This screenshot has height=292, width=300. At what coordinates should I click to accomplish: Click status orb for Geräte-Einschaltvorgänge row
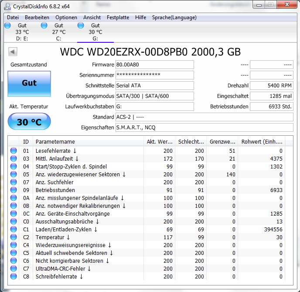14,213
